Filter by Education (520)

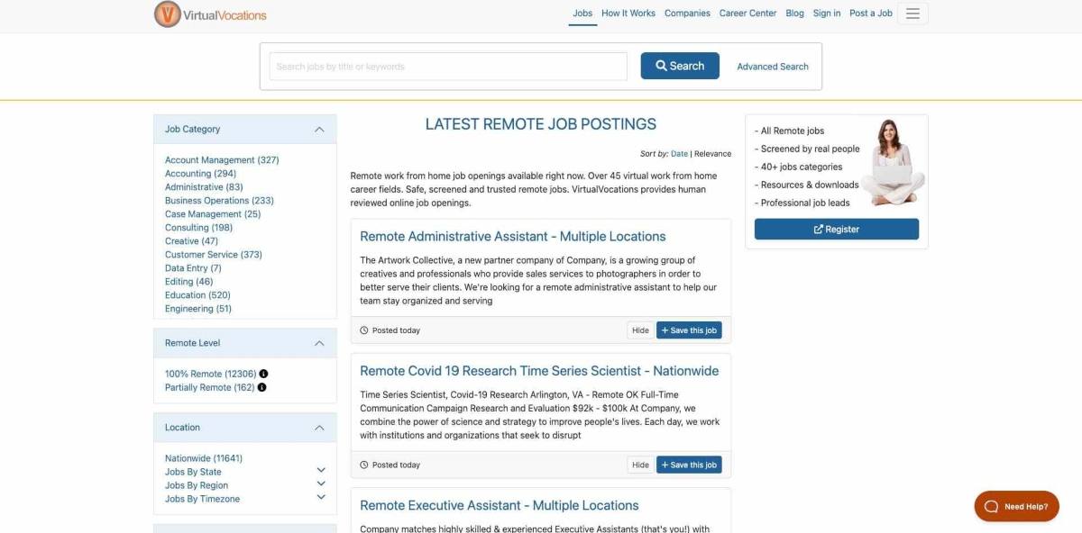point(197,295)
